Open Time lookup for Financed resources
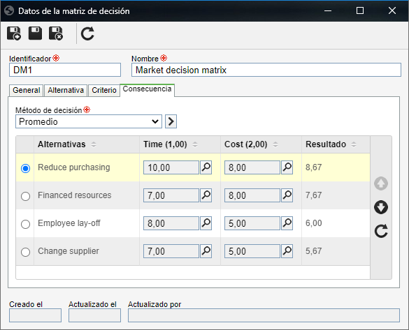Screen dimensions: 409x330 (206, 195)
